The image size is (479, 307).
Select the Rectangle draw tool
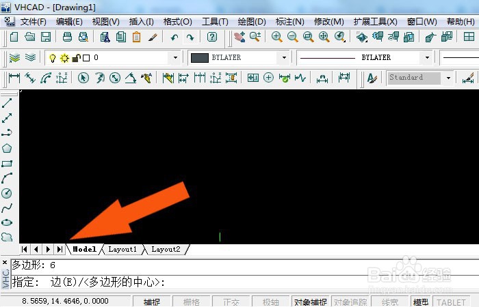coord(7,164)
